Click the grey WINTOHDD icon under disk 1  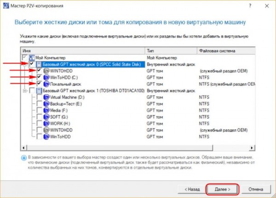[x=46, y=130]
